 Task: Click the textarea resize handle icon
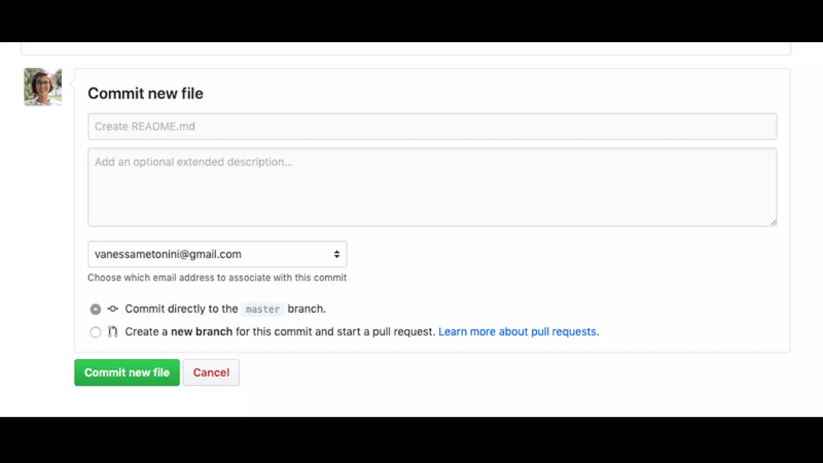(773, 222)
